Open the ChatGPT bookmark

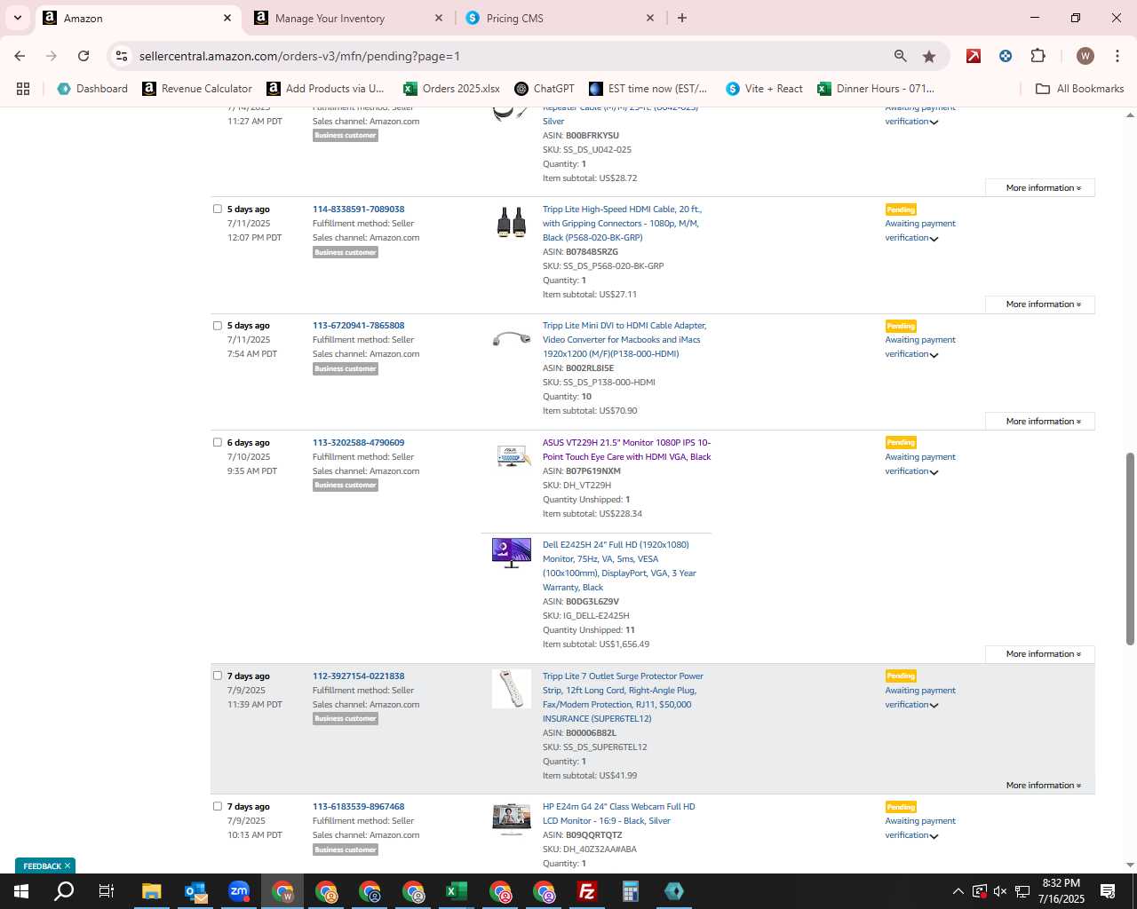coord(545,89)
